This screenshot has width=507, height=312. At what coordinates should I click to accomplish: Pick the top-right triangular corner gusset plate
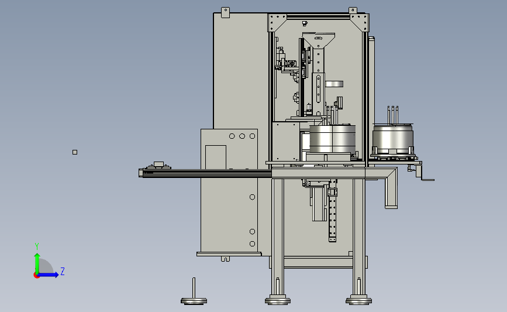point(359,22)
